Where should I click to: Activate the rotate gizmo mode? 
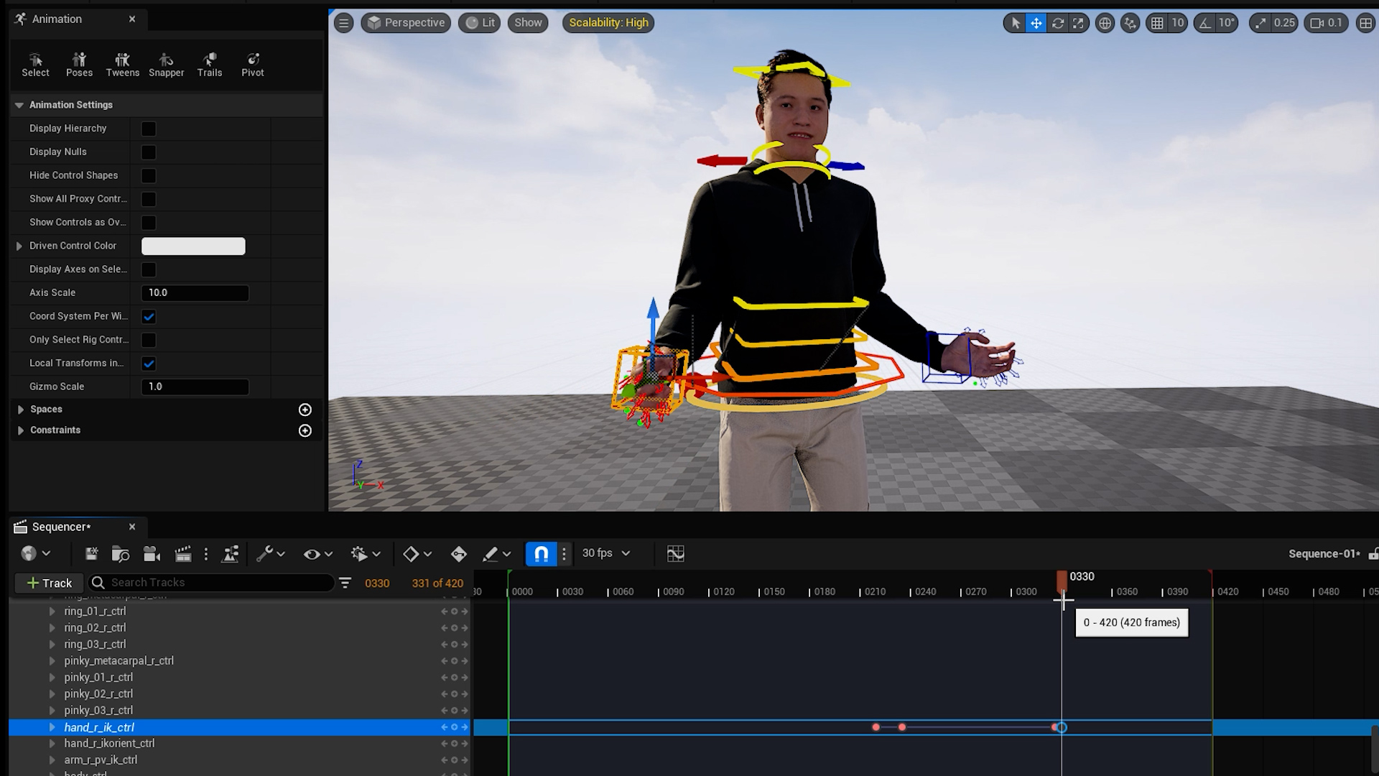1057,23
